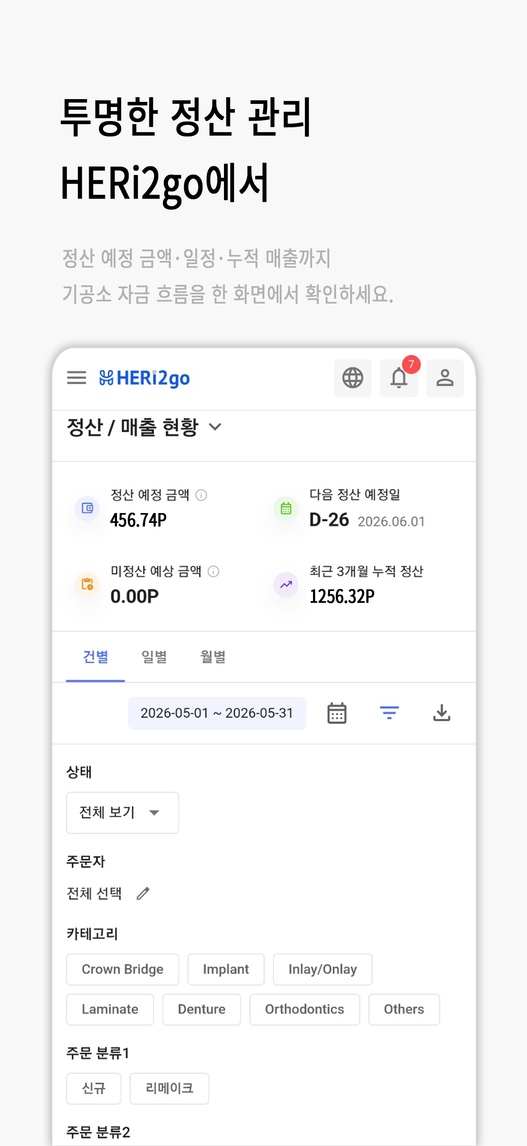Expand the 정산 / 매출 현황 page dropdown
The width and height of the screenshot is (527, 1146).
[215, 427]
